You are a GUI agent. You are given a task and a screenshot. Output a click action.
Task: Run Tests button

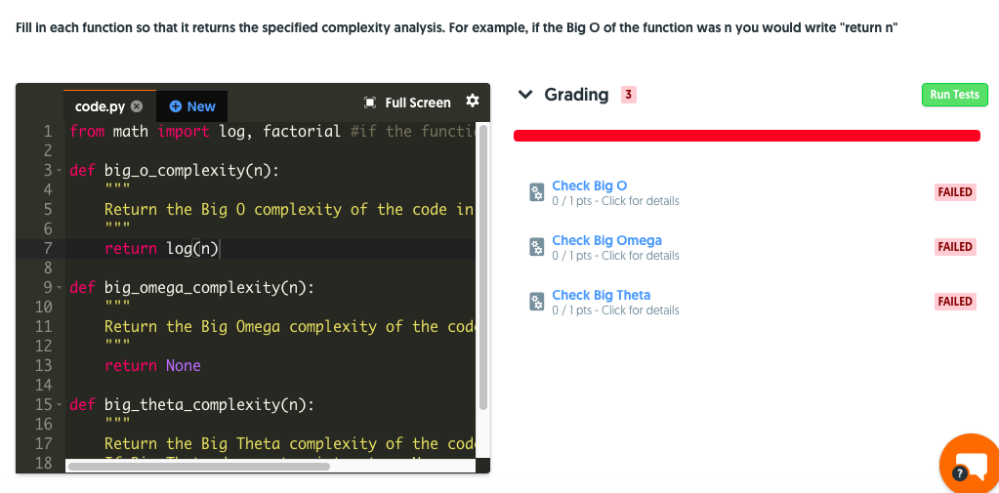coord(954,95)
